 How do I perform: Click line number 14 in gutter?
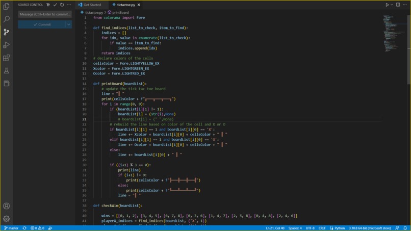coord(84,84)
